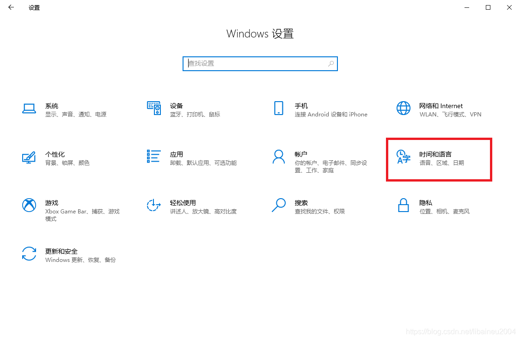The width and height of the screenshot is (520, 340).
Task: Click the Devices (设备) keyboard icon
Action: click(154, 108)
